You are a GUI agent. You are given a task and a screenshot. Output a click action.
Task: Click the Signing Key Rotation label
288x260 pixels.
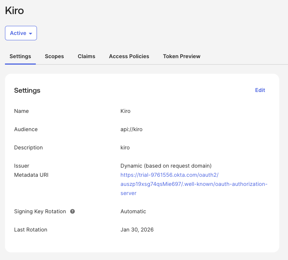tap(40, 211)
